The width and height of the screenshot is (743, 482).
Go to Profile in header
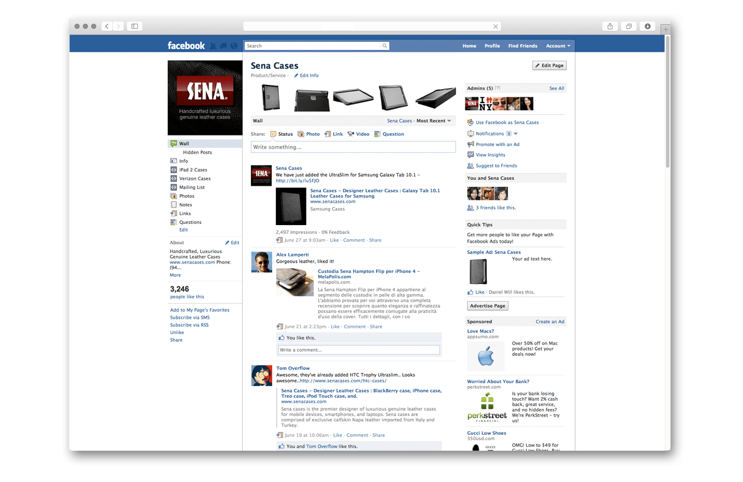(x=492, y=46)
